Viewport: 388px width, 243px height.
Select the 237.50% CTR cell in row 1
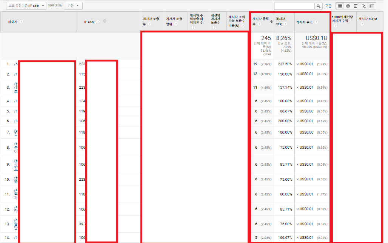285,64
